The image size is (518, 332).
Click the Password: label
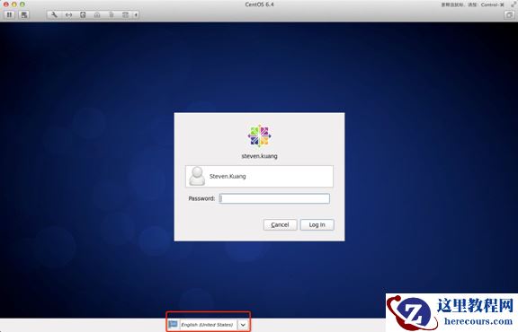coord(201,198)
